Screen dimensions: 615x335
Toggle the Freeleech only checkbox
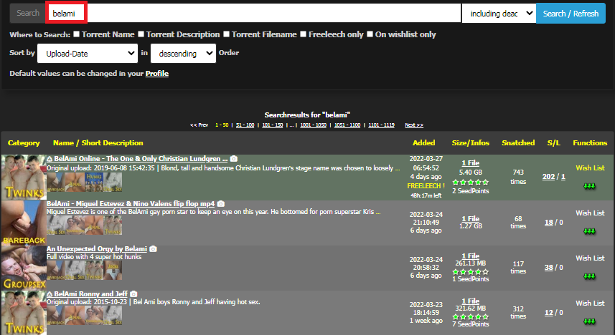(303, 34)
